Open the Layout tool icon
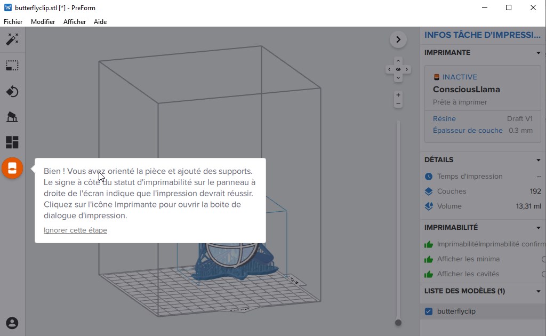Viewport: 546px width, 336px height. 12,142
